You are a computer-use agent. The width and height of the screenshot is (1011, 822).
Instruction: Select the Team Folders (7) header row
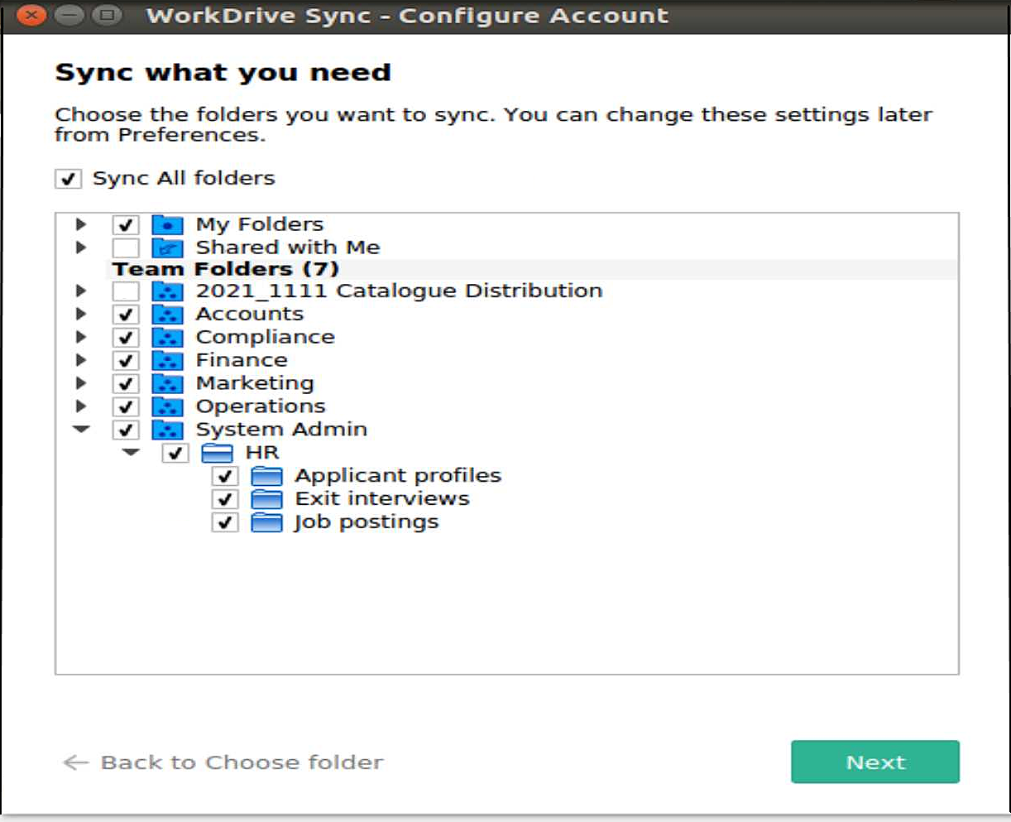tap(534, 269)
